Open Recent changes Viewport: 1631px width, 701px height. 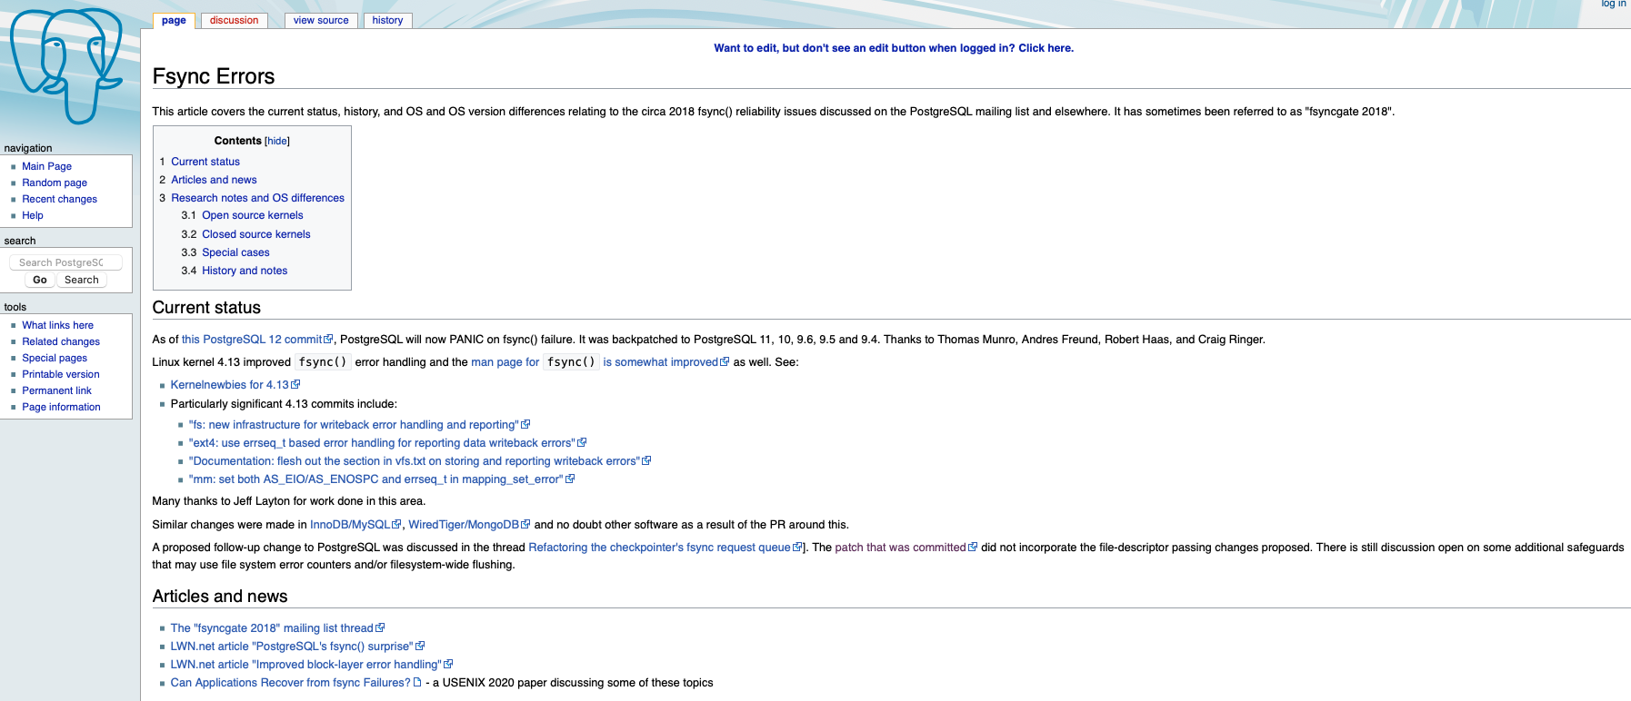point(59,199)
